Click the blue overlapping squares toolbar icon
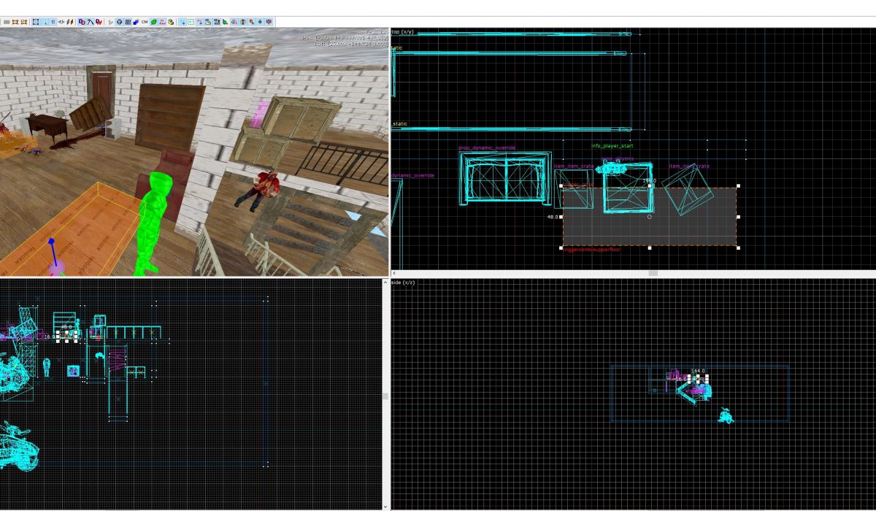The image size is (876, 511). pos(136,22)
